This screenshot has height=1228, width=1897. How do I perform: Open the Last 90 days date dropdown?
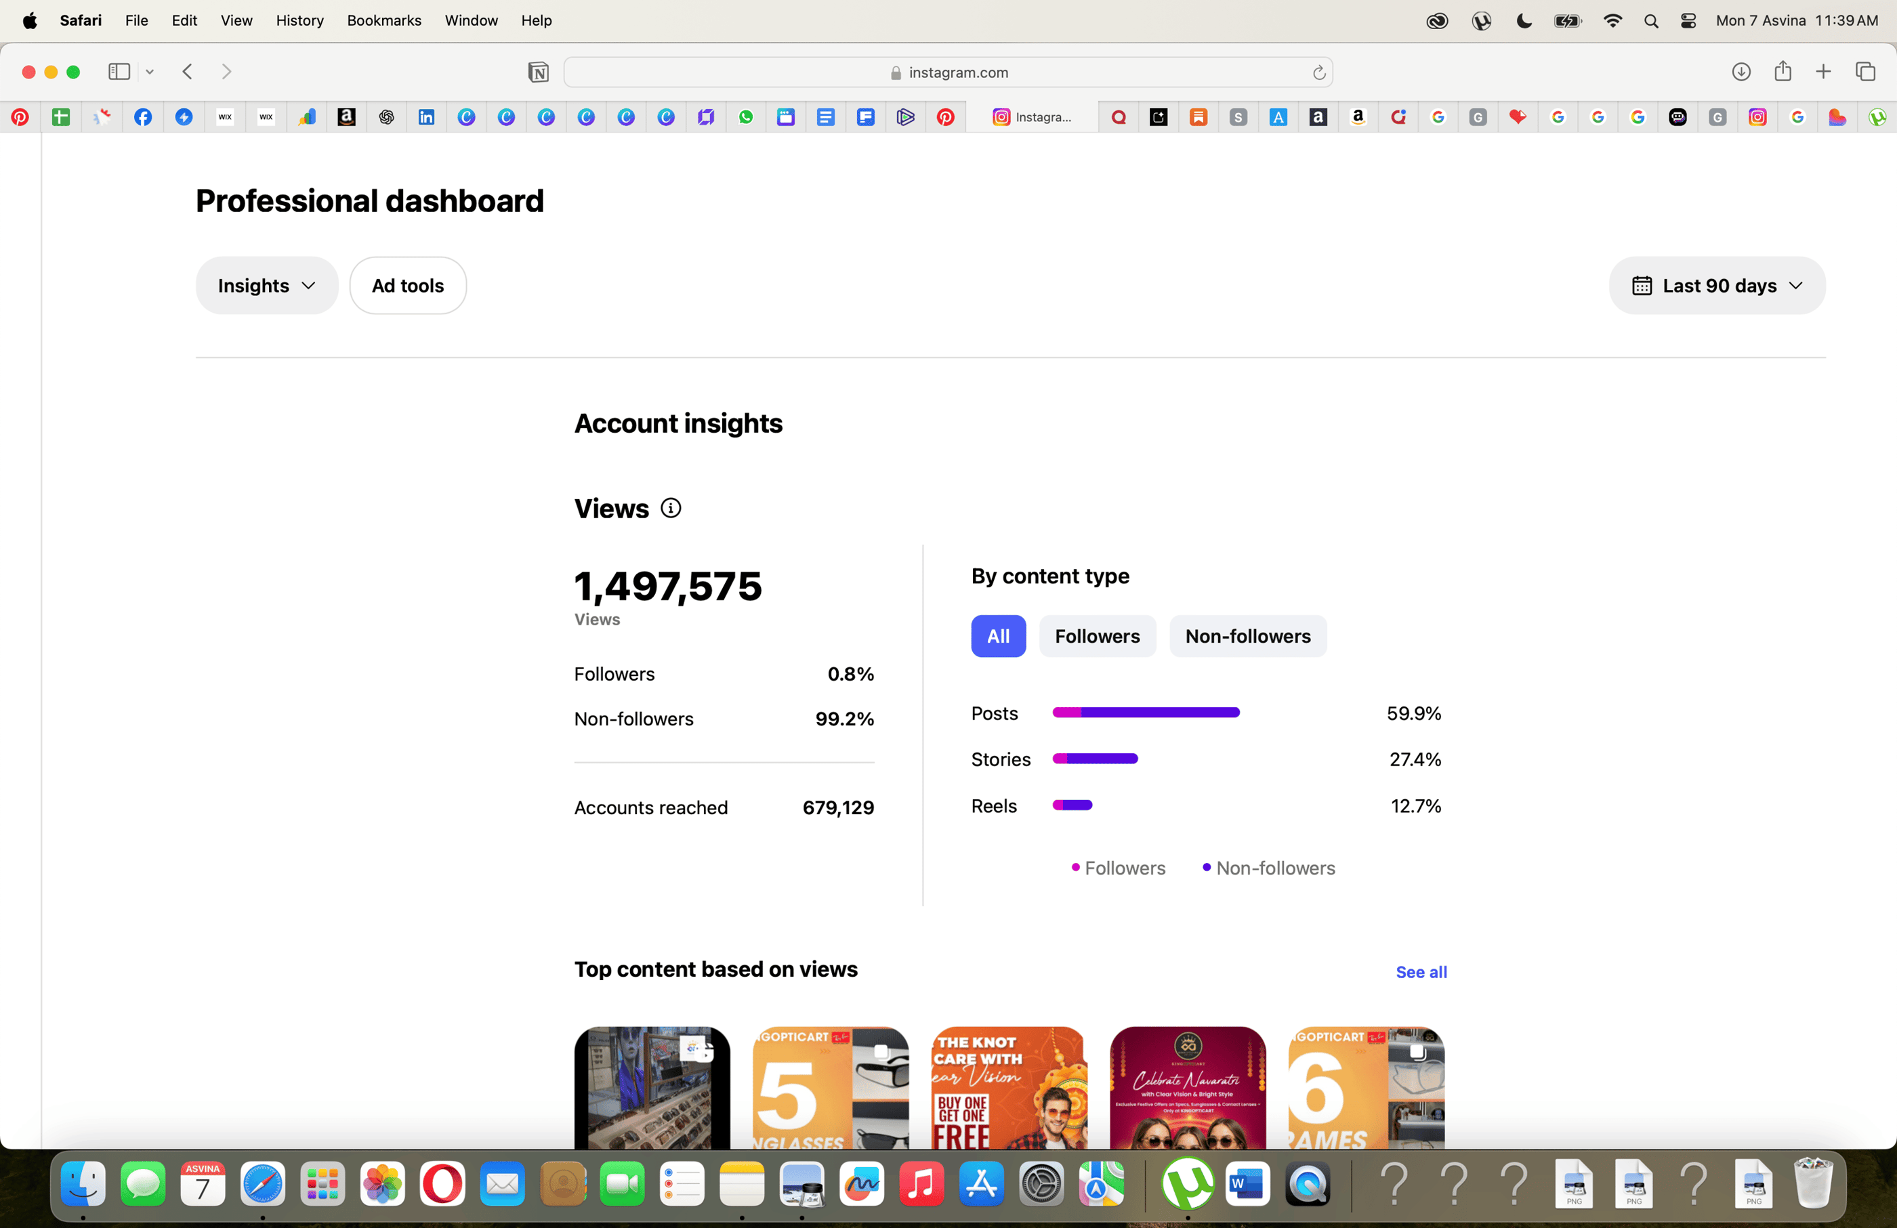click(x=1717, y=285)
